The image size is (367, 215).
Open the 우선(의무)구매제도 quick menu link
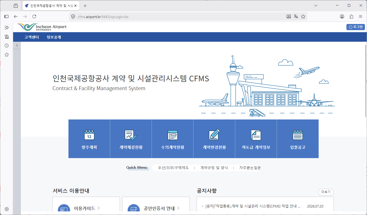[173, 168]
